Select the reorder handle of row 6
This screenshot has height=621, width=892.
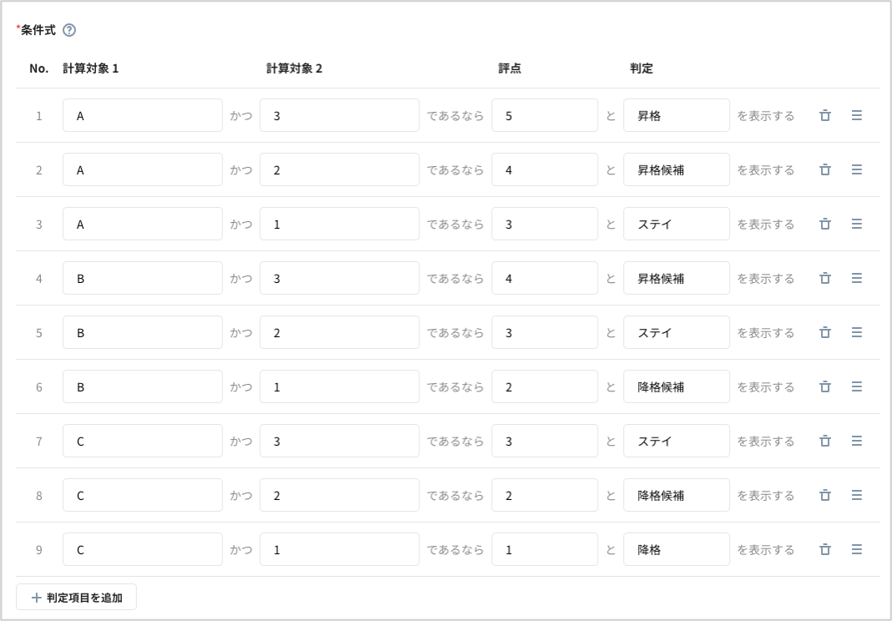click(856, 386)
